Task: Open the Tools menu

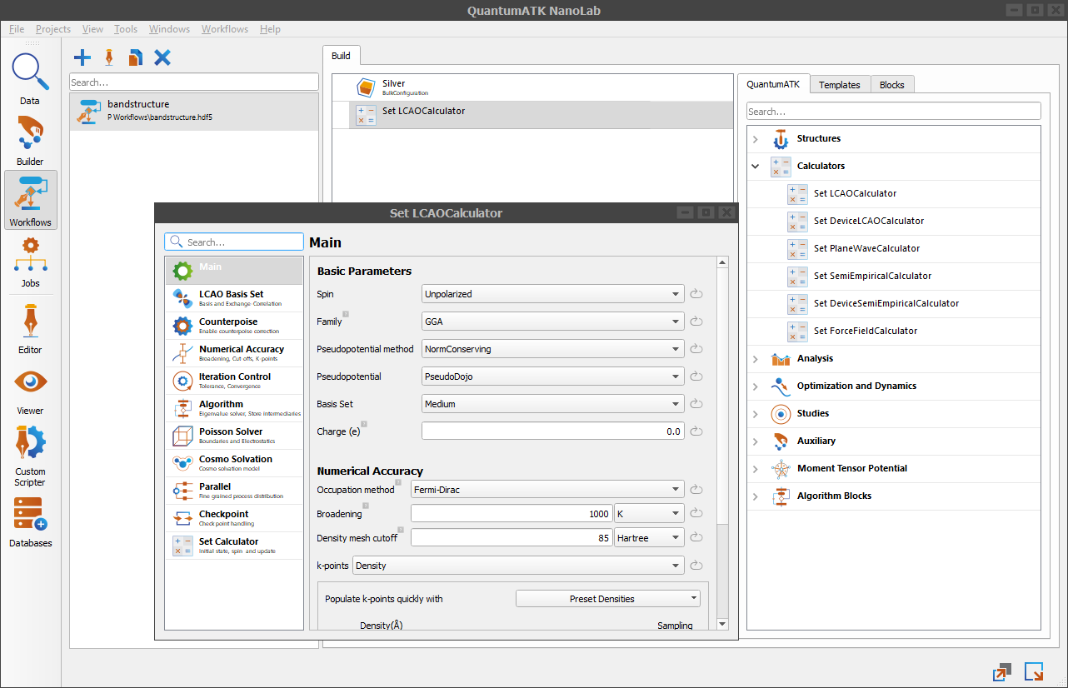Action: coord(126,29)
